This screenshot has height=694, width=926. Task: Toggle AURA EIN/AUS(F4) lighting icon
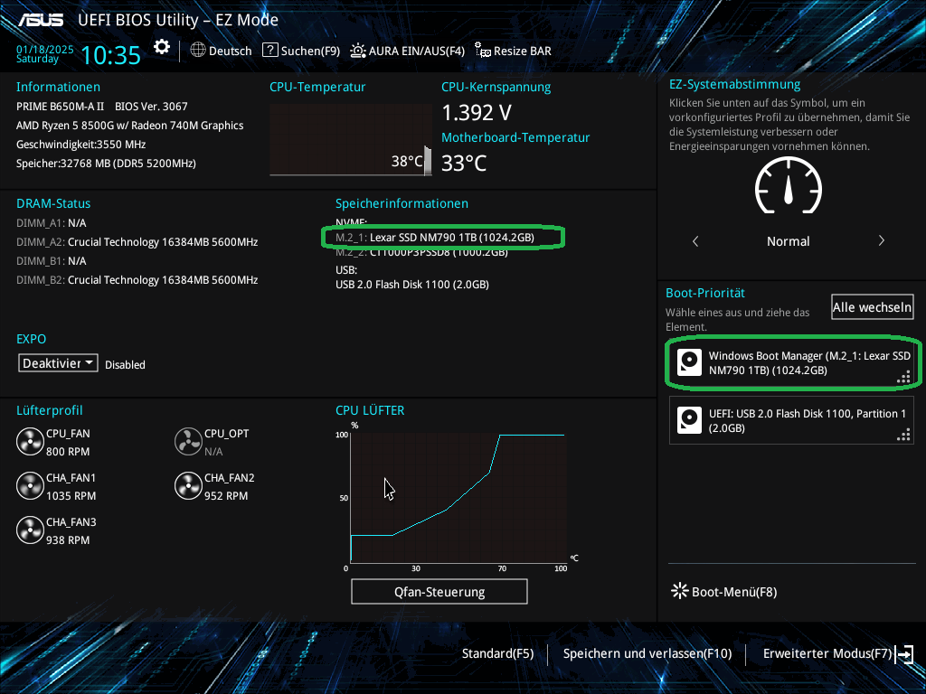pyautogui.click(x=358, y=51)
